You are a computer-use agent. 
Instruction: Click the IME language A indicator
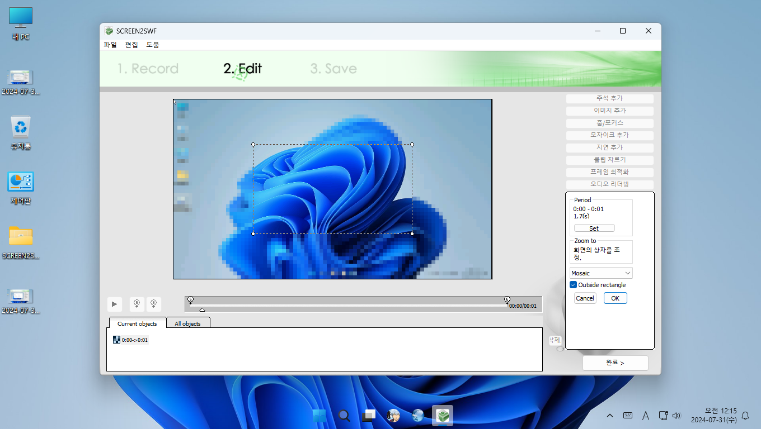(645, 416)
